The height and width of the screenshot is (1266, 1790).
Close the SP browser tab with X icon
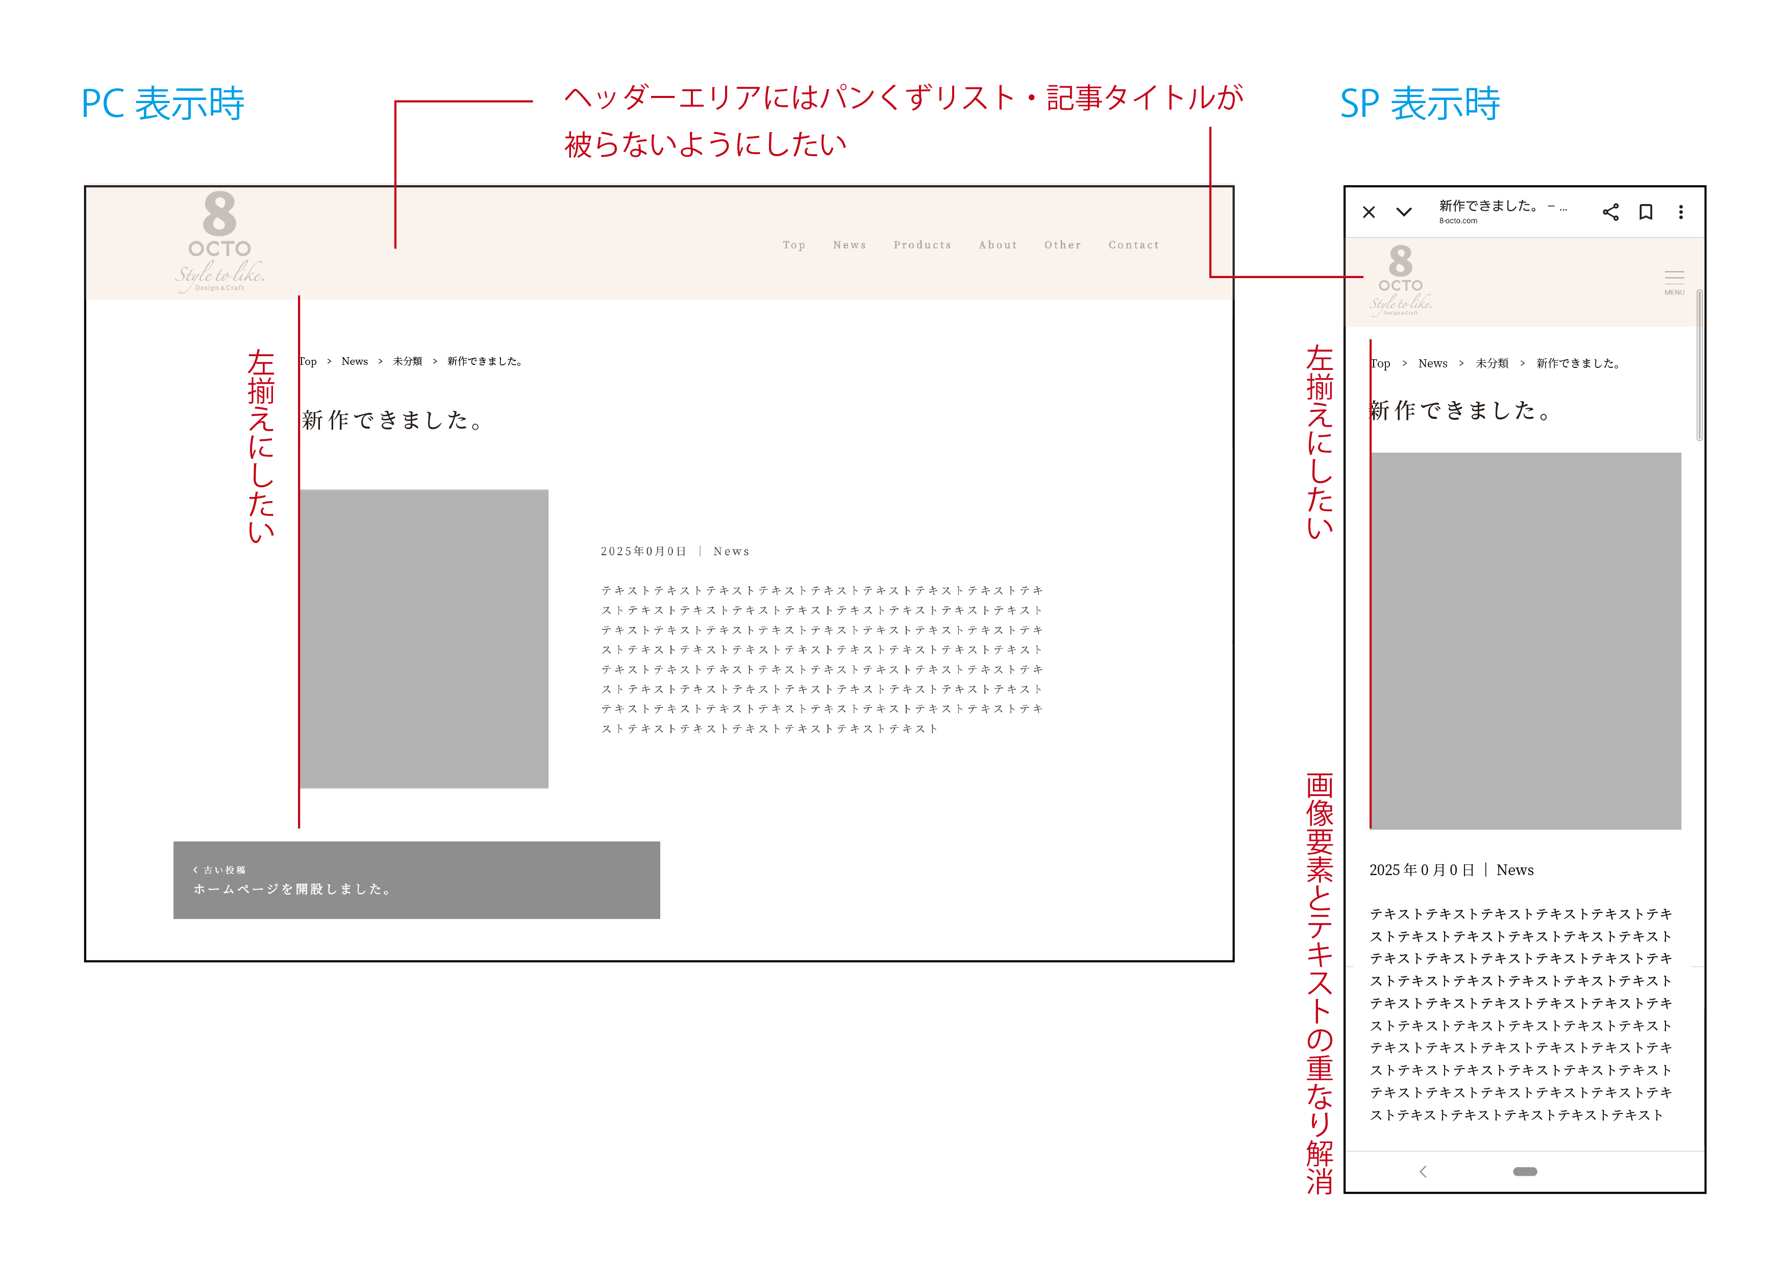[x=1369, y=212]
